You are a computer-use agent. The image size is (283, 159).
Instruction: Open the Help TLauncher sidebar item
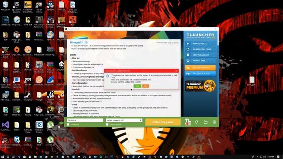[200, 55]
